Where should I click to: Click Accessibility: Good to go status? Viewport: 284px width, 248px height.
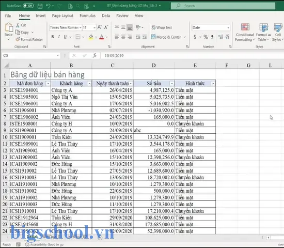(44, 244)
